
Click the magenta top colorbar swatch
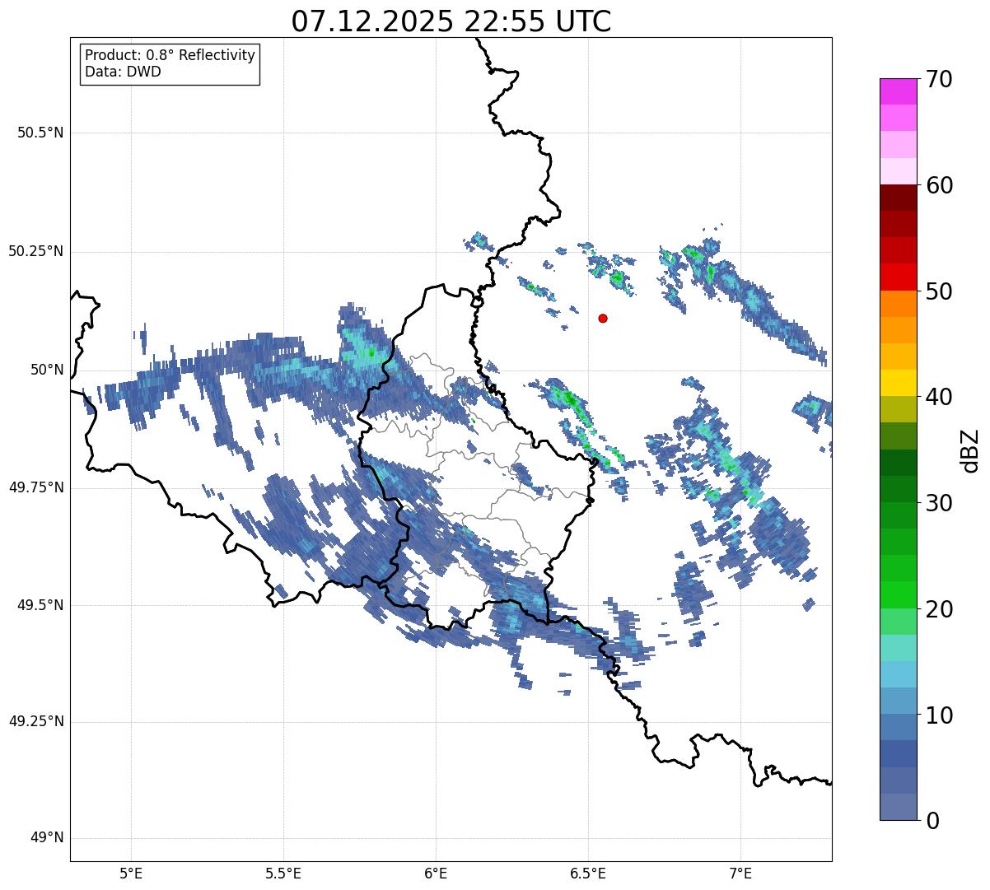898,91
